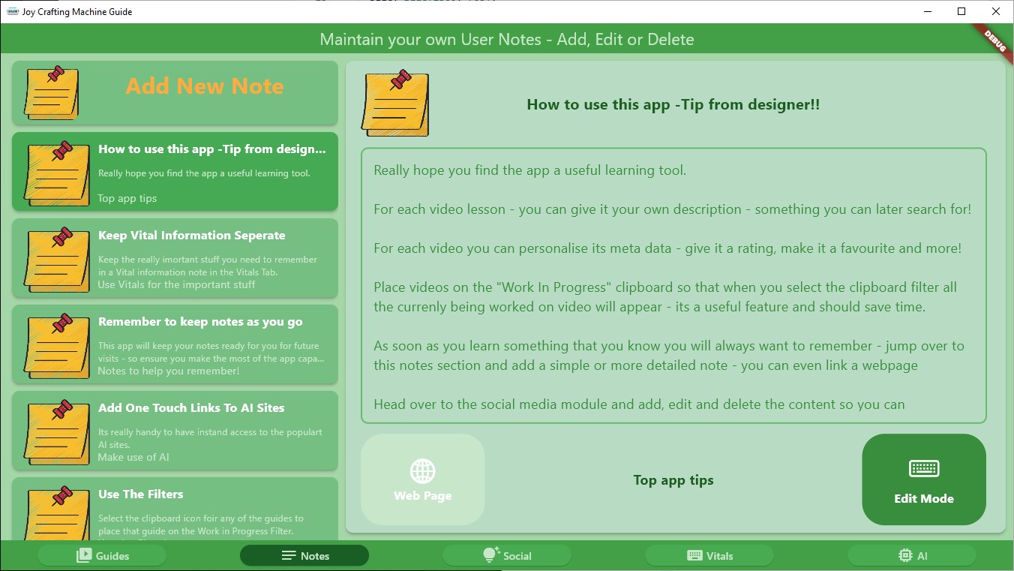
Task: Click inside the note content text box
Action: click(673, 286)
